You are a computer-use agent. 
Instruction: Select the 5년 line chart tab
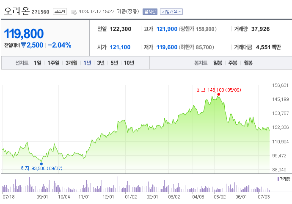[x=114, y=63]
